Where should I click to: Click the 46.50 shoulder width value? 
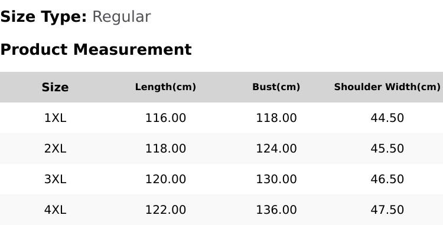tap(387, 180)
